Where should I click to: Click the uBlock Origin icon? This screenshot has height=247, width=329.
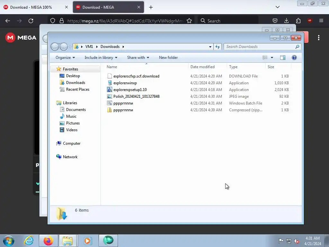point(310,21)
